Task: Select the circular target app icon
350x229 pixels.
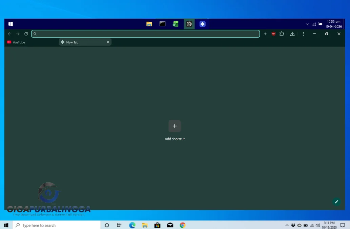Action: (189, 24)
